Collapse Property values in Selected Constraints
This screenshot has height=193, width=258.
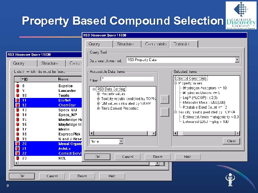(175, 83)
